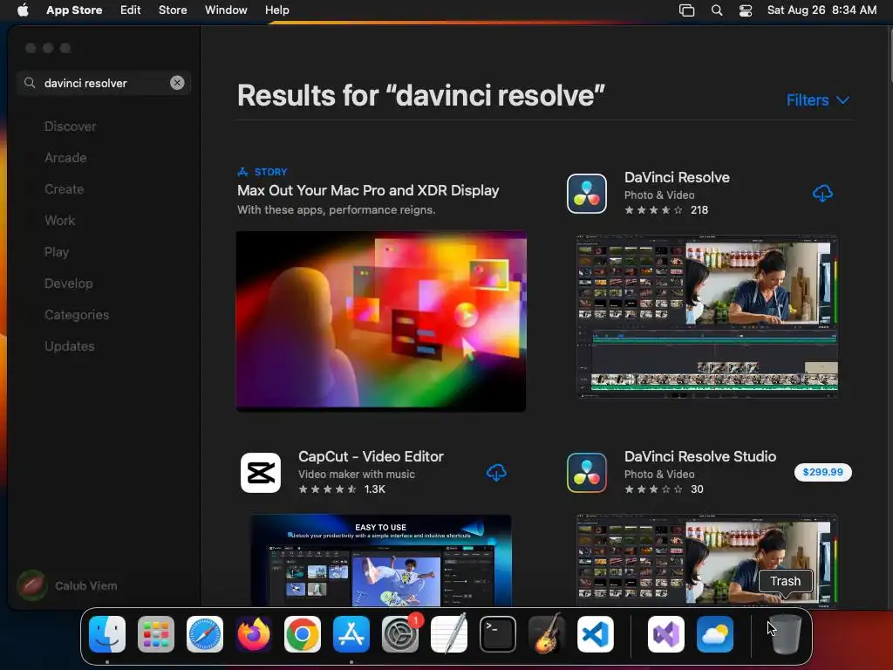The width and height of the screenshot is (893, 670).
Task: Select Work in sidebar
Action: (x=60, y=221)
